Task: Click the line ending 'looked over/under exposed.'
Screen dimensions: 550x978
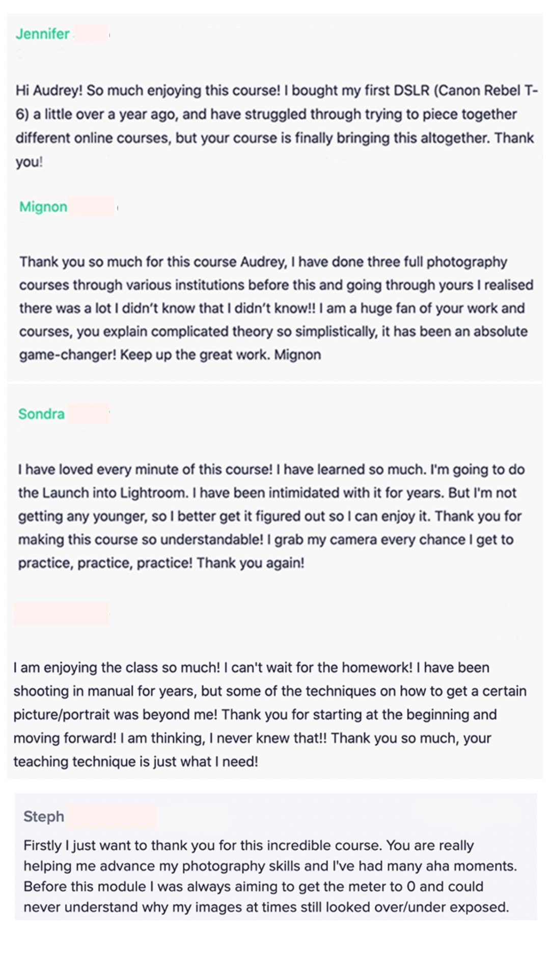Action: coord(266,907)
